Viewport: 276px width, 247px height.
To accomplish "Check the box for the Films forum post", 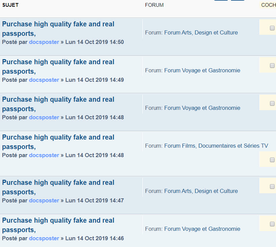I will click(272, 160).
